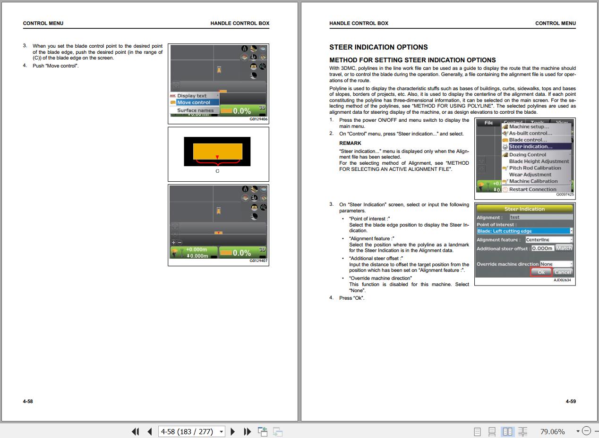Click the METHOD FOR SETTING STEER INDICATION OPTIONS heading

(412, 60)
